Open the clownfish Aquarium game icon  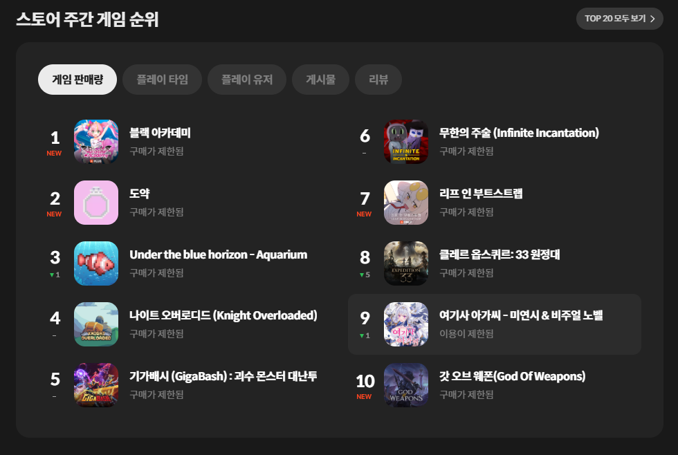(96, 263)
